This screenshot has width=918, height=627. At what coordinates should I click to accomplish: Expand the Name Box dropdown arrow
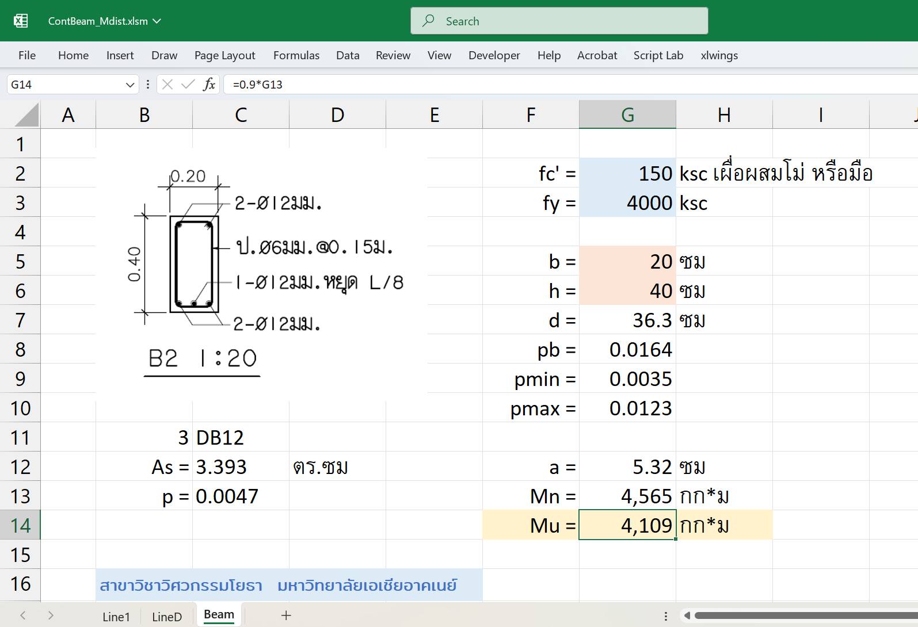129,85
